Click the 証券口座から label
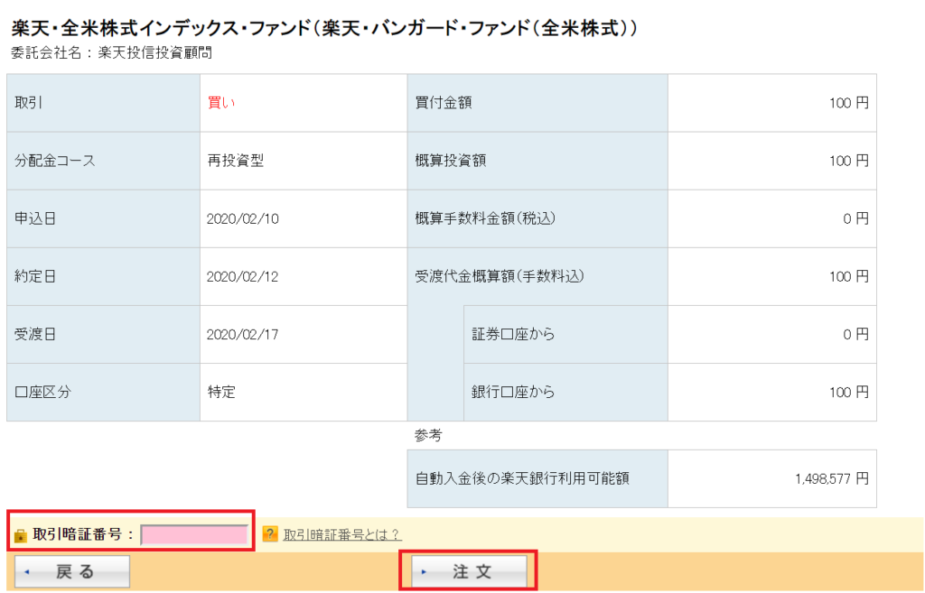Image resolution: width=925 pixels, height=593 pixels. [x=513, y=334]
